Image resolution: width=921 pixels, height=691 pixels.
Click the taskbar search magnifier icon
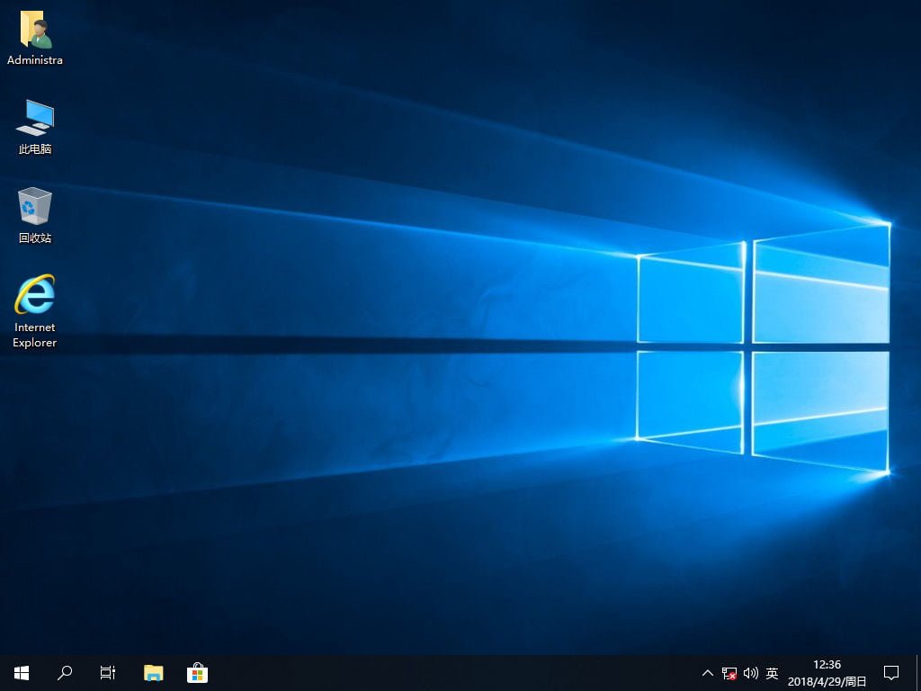click(65, 672)
